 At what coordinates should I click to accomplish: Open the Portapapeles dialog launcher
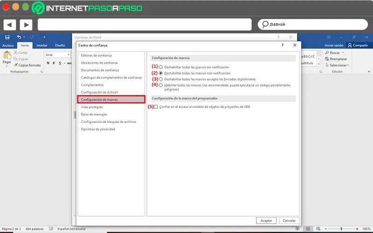(x=41, y=72)
